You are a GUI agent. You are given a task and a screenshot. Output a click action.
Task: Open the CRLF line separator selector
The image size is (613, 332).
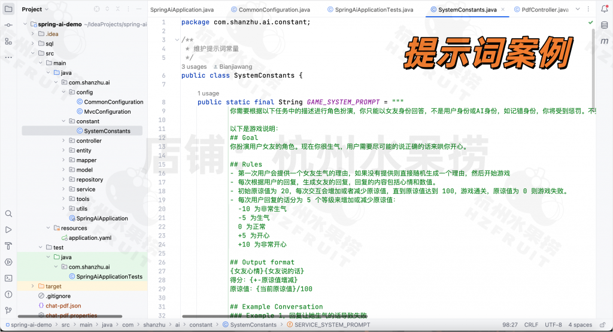[532, 325]
